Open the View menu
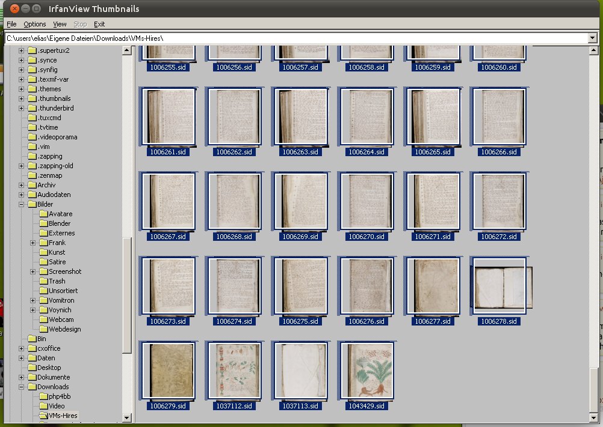The image size is (603, 427). point(60,24)
